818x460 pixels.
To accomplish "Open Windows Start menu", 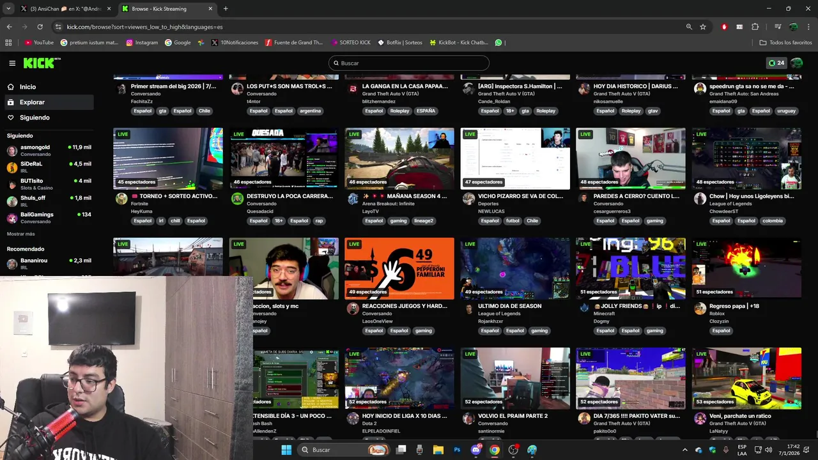I will tap(286, 450).
